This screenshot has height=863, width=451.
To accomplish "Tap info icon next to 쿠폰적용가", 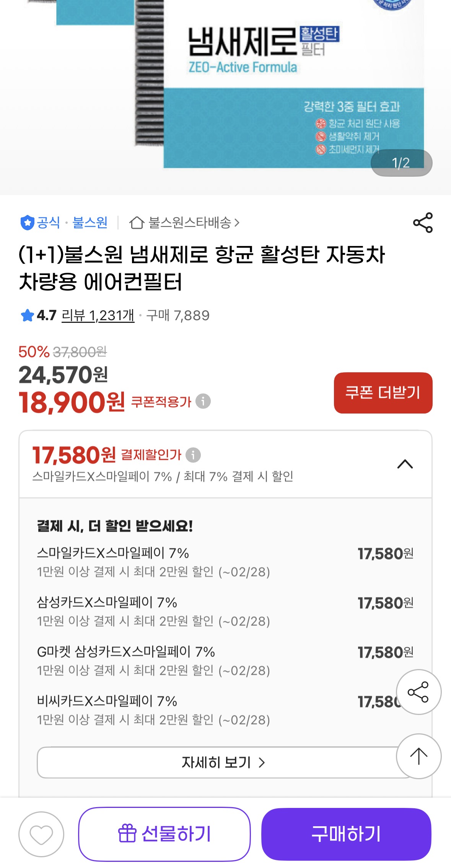I will coord(203,401).
